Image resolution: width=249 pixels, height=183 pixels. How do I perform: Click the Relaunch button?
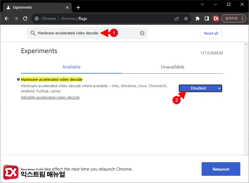pos(221,169)
